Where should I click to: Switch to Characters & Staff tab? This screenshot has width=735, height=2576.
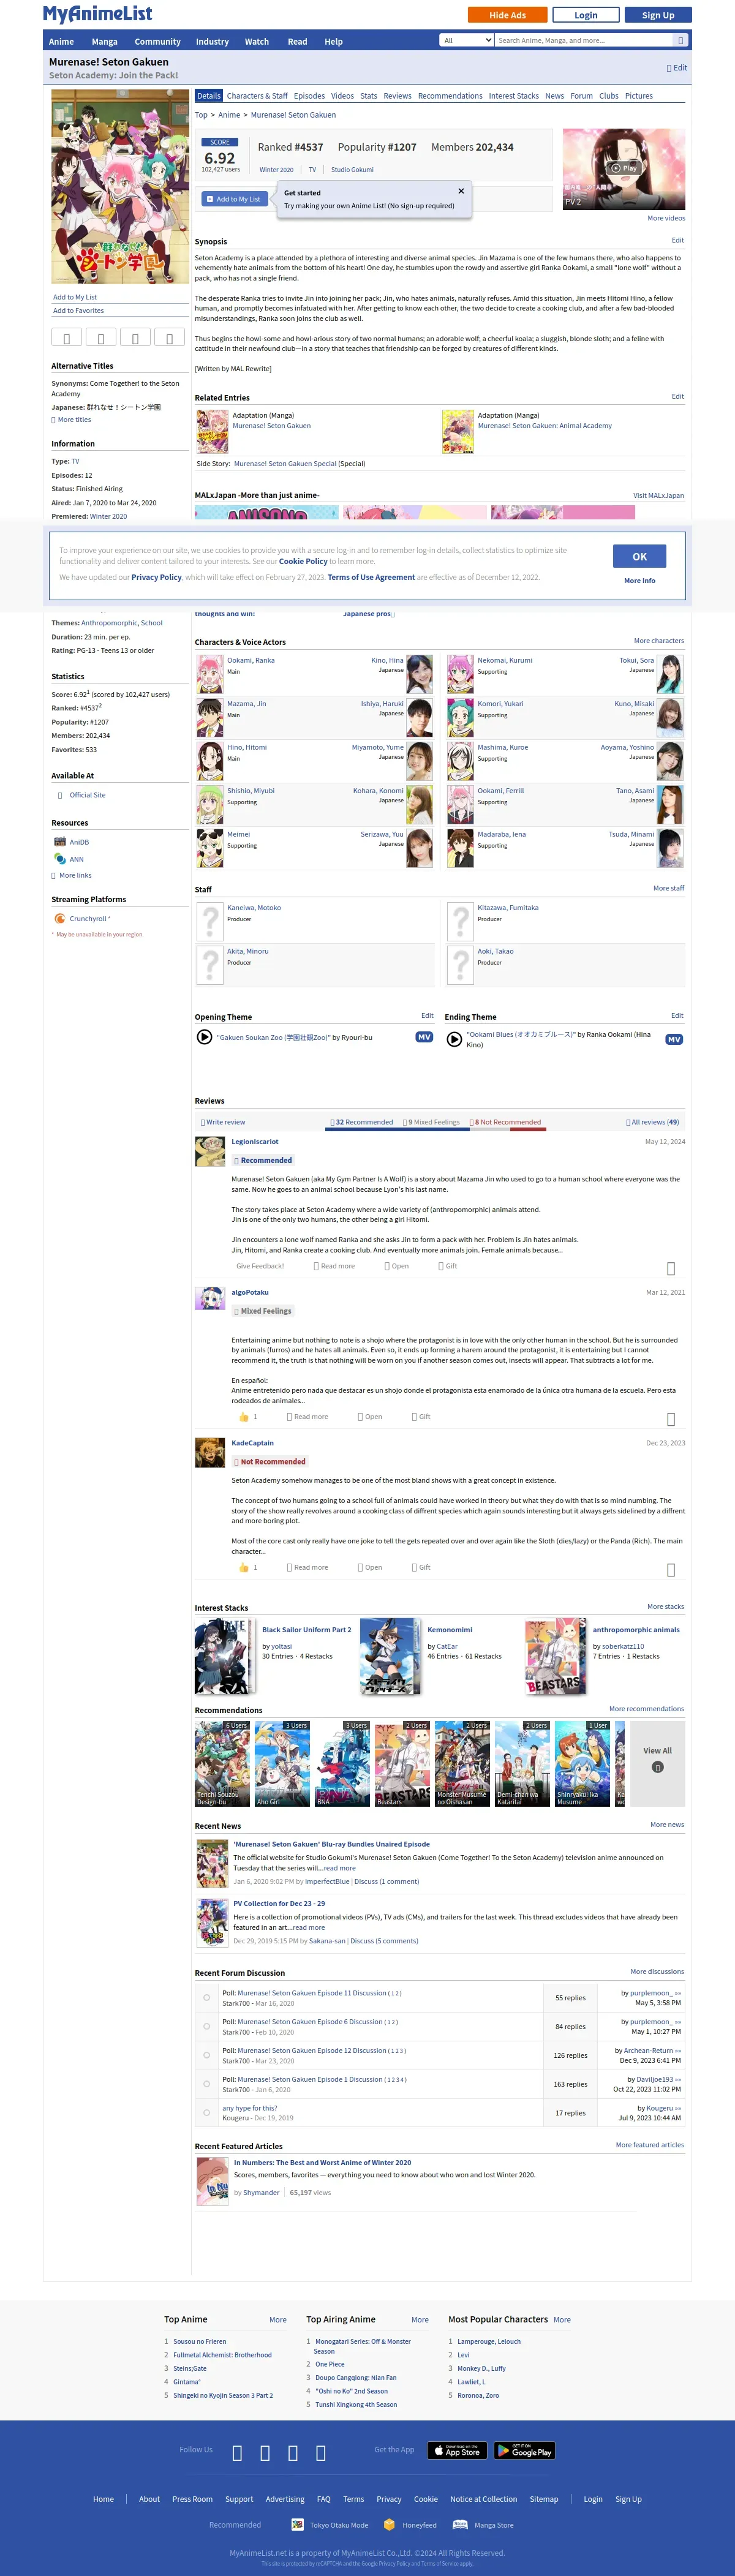click(257, 96)
